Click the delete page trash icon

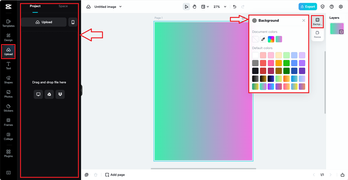click(95, 175)
